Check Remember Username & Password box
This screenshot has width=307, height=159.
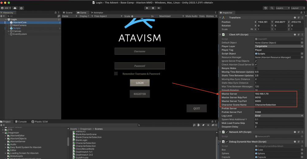[x=116, y=74]
